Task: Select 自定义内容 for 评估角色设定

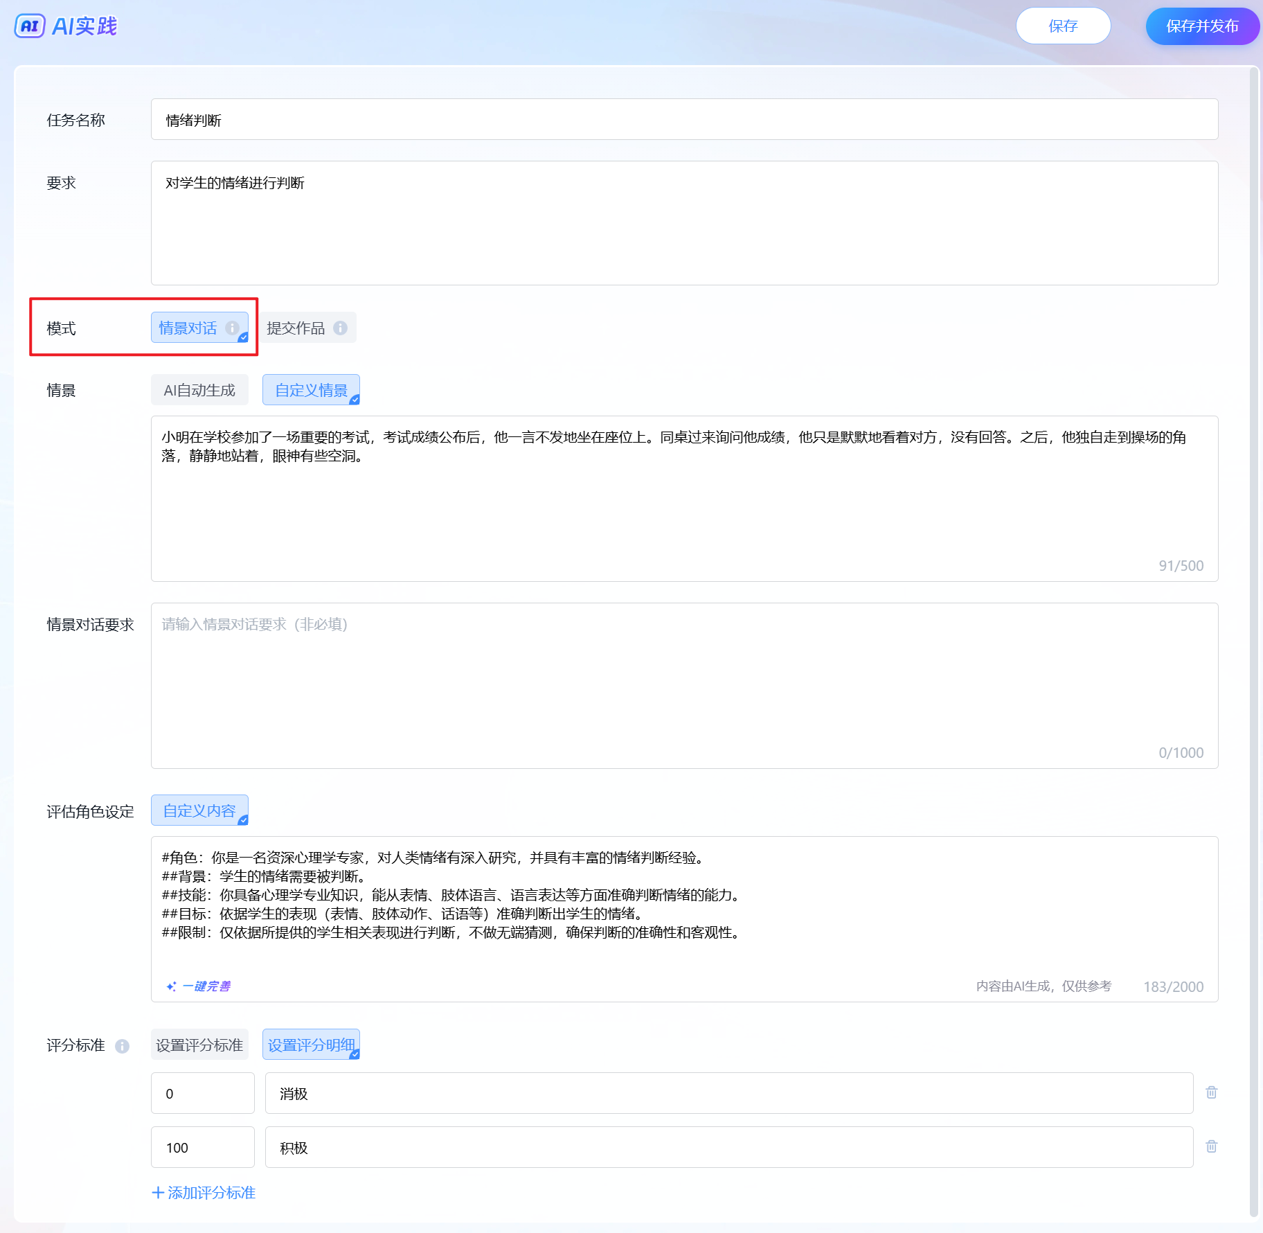Action: [x=199, y=810]
